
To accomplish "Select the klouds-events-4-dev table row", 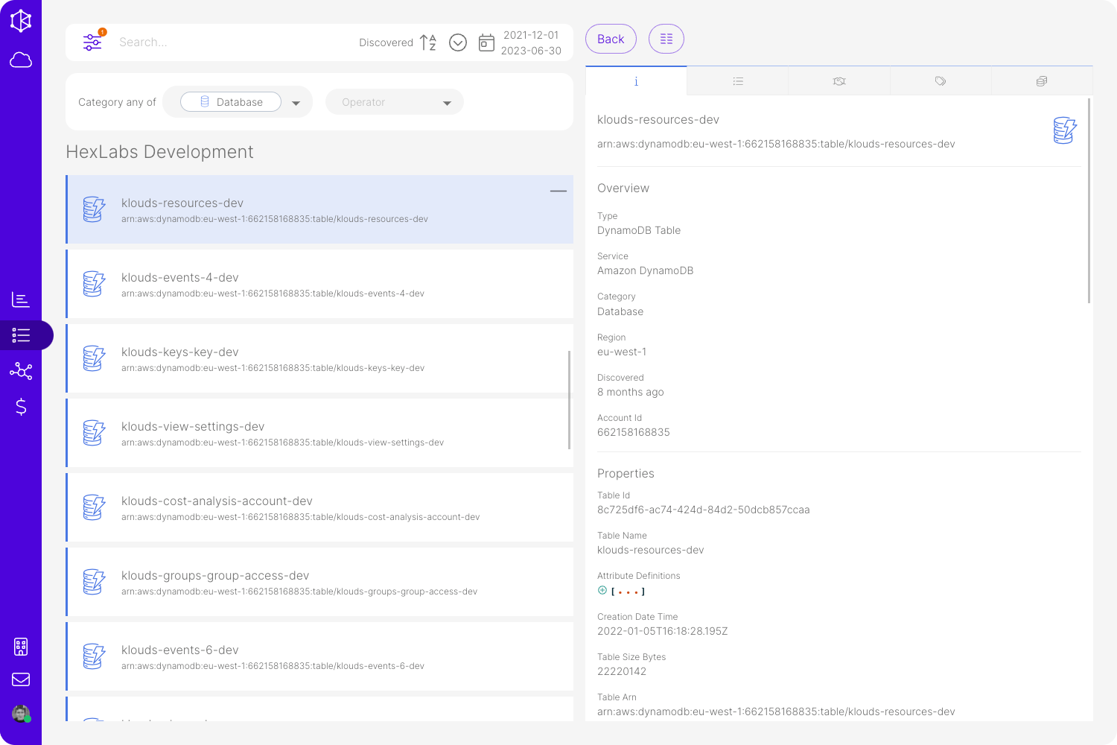I will coord(319,284).
